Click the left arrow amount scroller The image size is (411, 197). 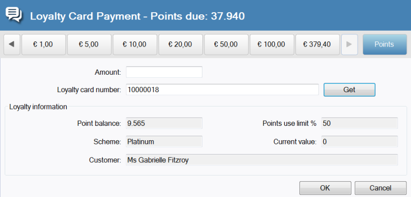[x=12, y=45]
